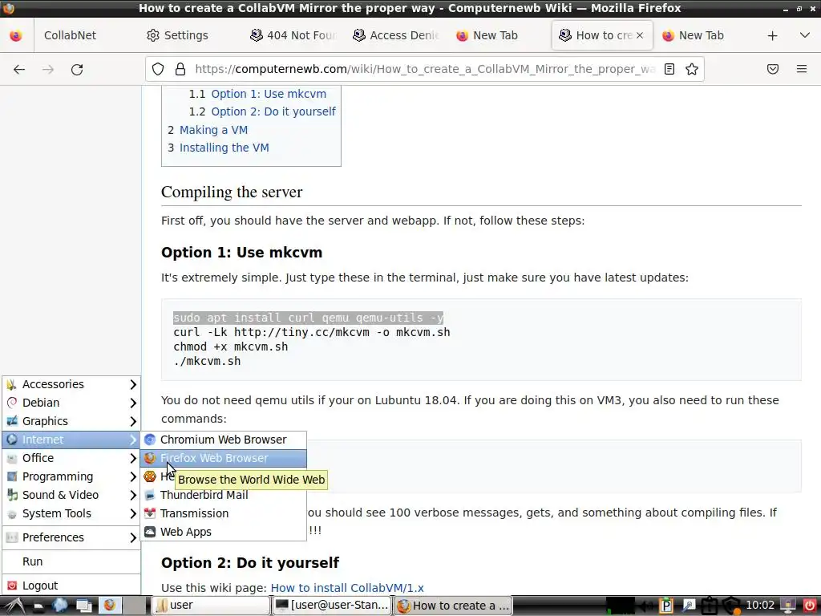Open the parcellite clipboard manager tray icon
The width and height of the screenshot is (821, 616).
tap(666, 606)
